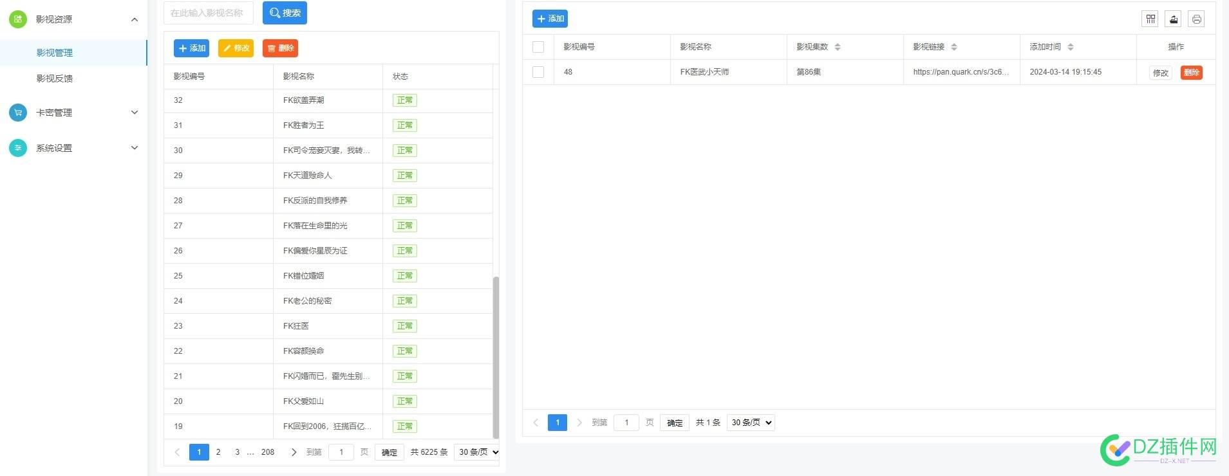Click the 卡密管理 sidebar label
Screen dimensions: 1229x476
point(54,113)
